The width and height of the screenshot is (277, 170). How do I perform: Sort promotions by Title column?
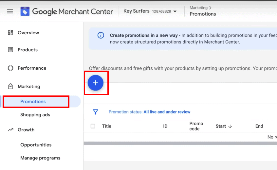tap(106, 126)
